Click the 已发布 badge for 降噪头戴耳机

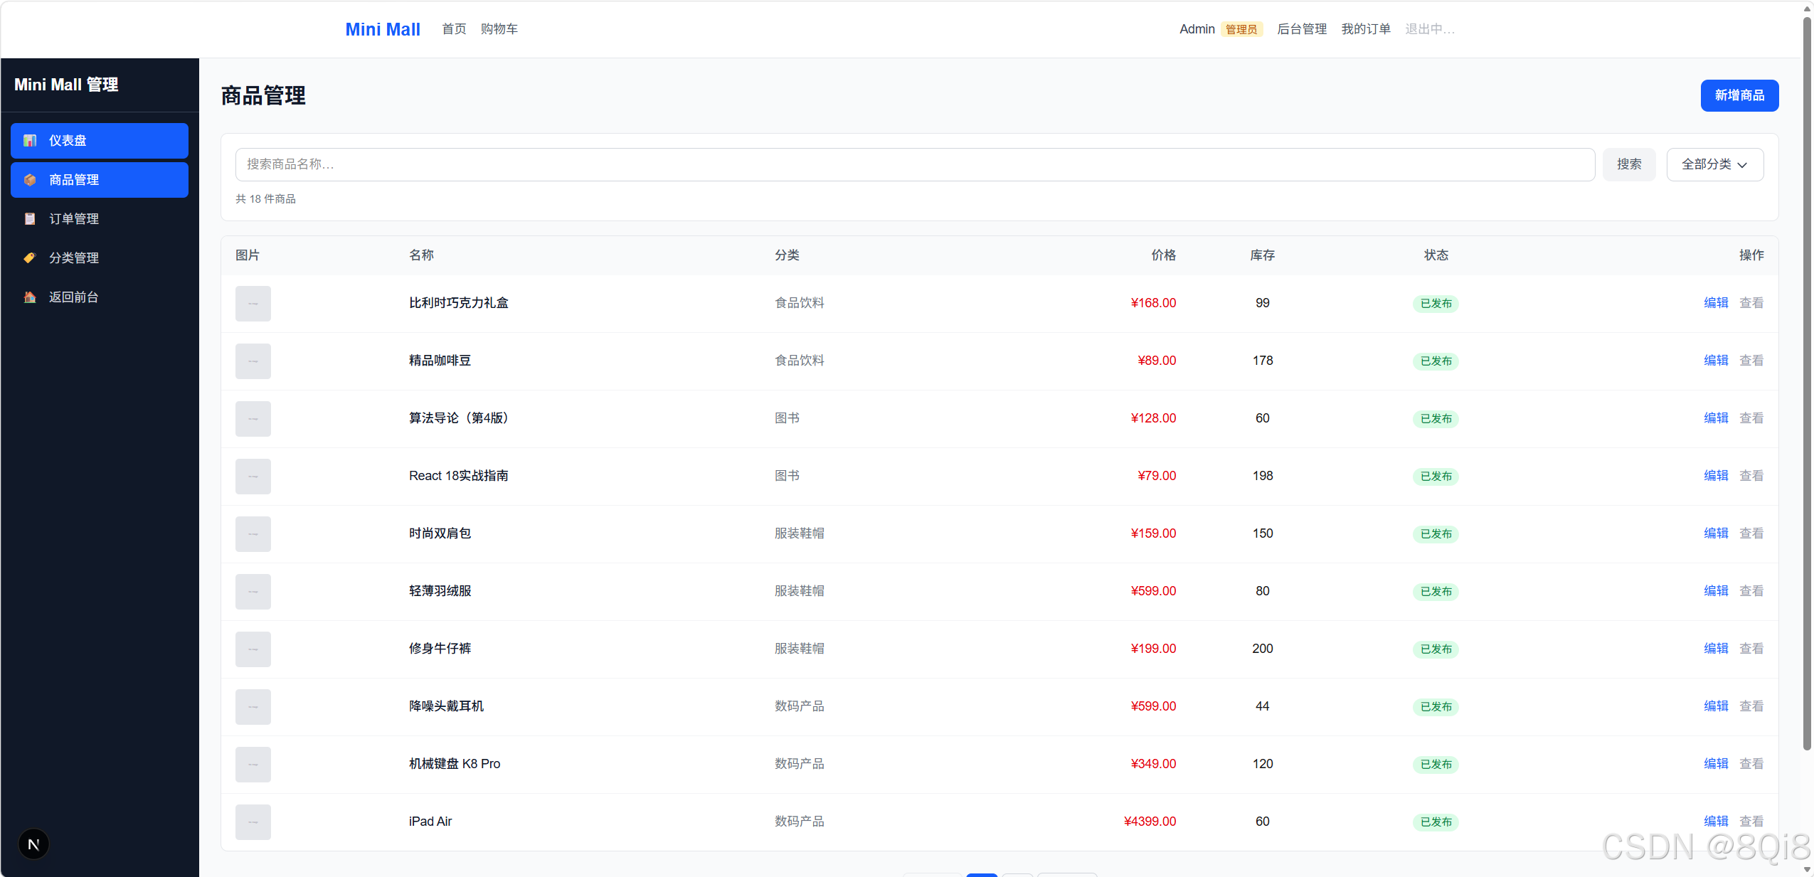pos(1436,707)
